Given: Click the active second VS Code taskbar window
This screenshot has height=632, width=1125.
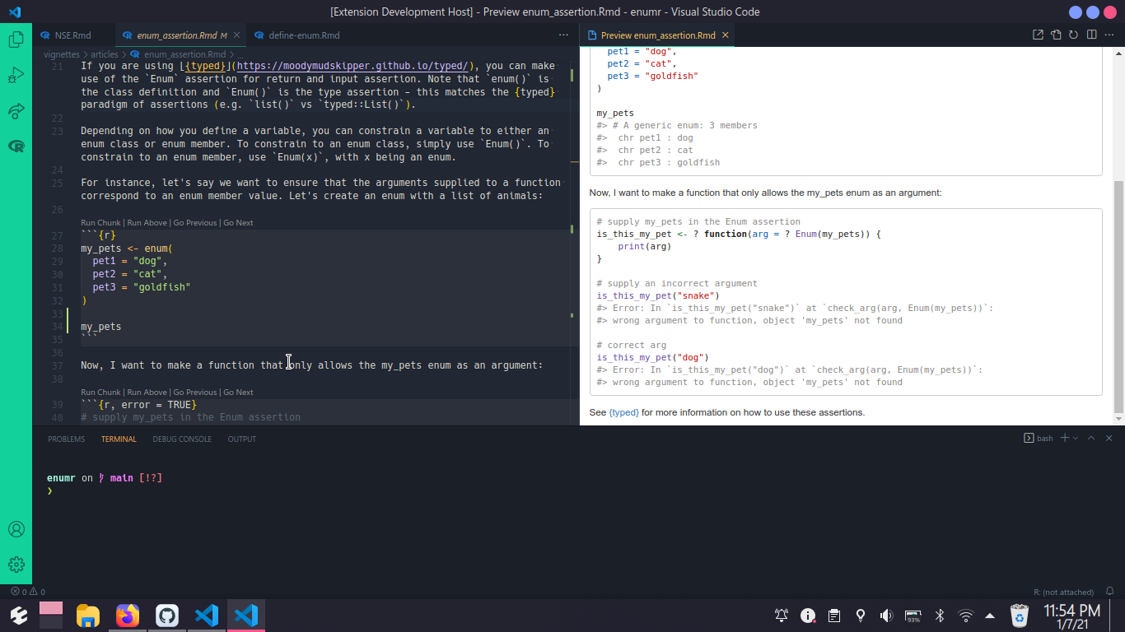Looking at the screenshot, I should [x=246, y=615].
